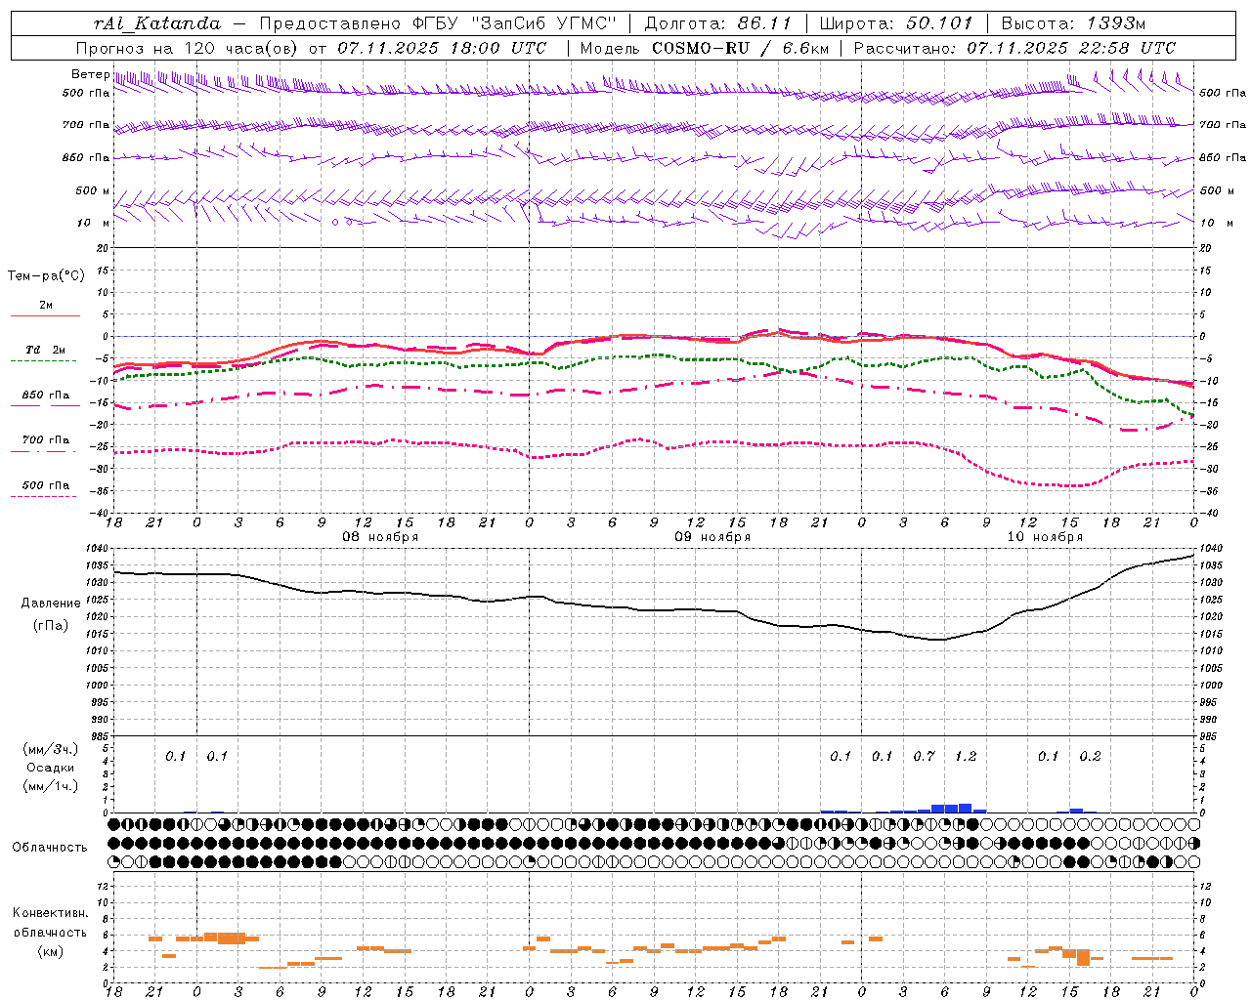Click the 2м entry in the temperature legend
Viewport: 1251px width, 1000px height.
[46, 306]
